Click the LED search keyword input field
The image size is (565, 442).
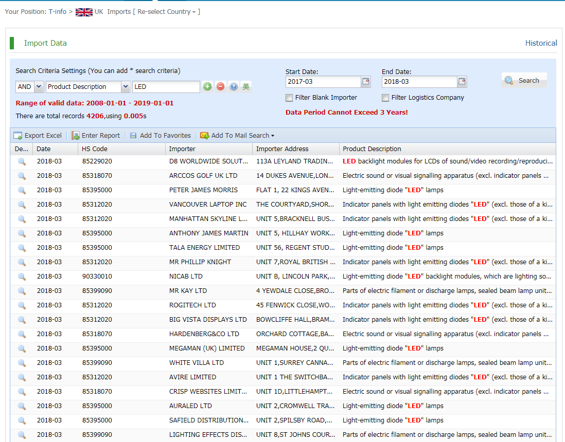(x=166, y=87)
